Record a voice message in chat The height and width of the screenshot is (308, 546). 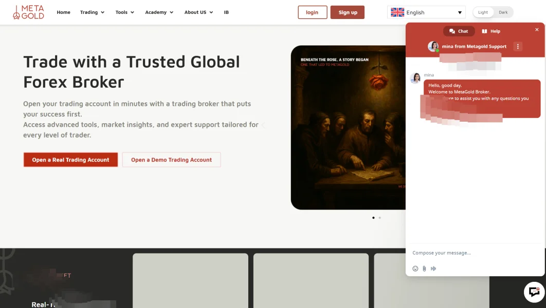(433, 268)
